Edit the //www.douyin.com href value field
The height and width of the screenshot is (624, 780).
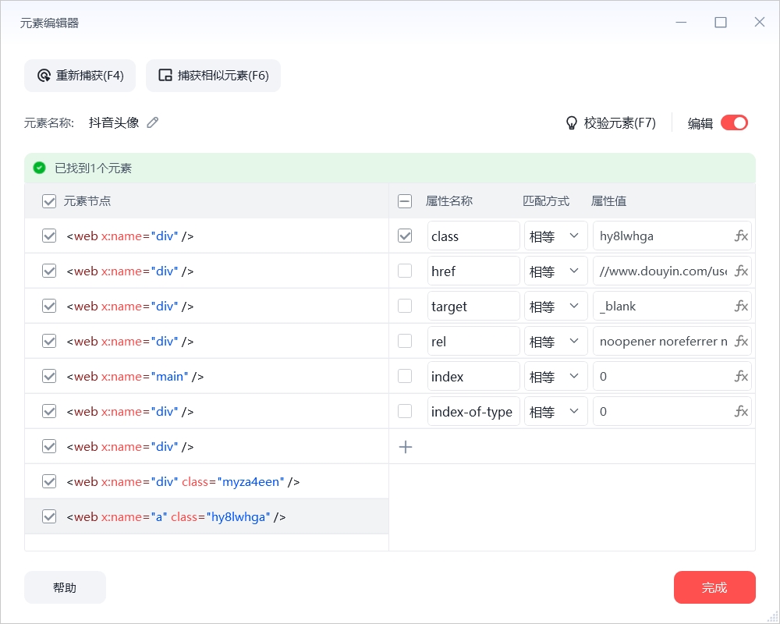[x=672, y=271]
